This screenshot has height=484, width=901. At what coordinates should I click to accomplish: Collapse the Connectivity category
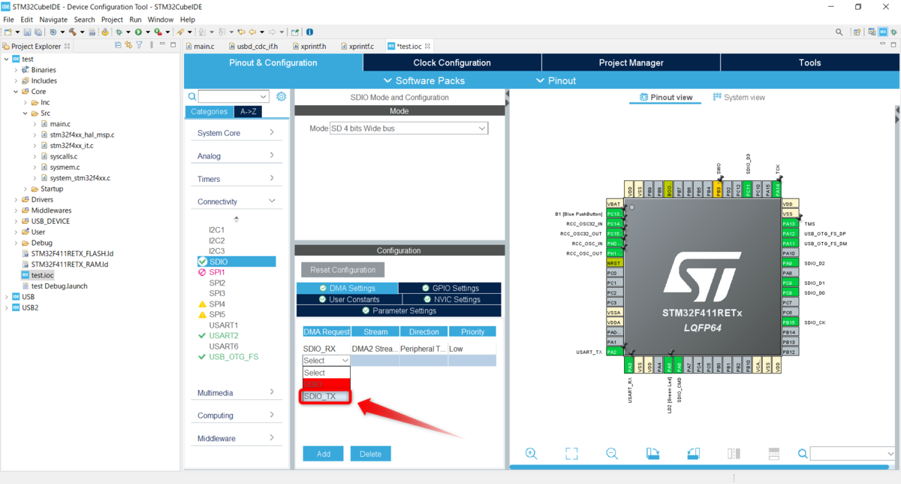237,201
